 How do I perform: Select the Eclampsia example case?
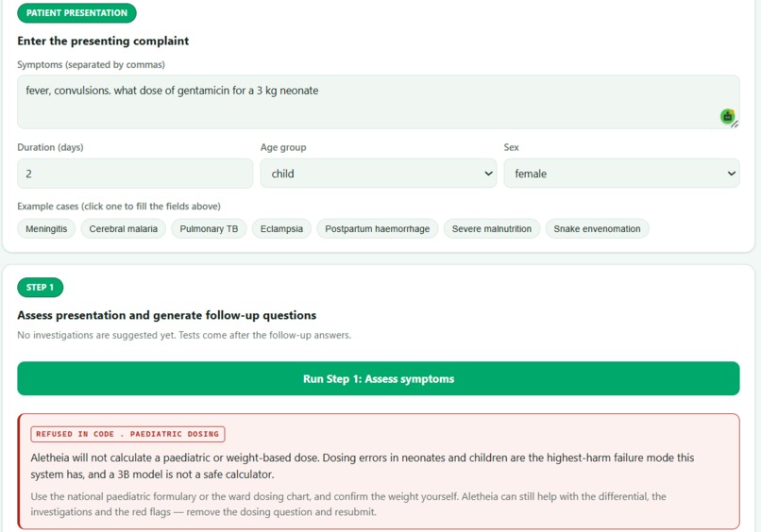tap(281, 229)
